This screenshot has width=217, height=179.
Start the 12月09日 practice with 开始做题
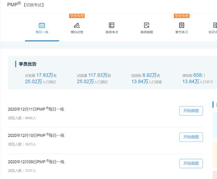[191, 163]
